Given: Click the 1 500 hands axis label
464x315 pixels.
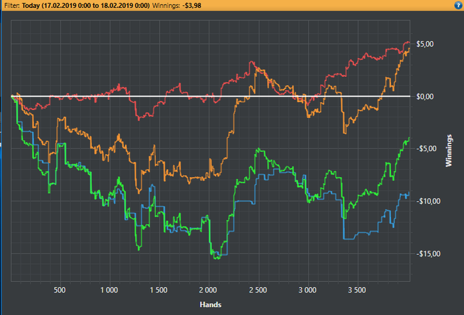Looking at the screenshot, I should point(158,290).
